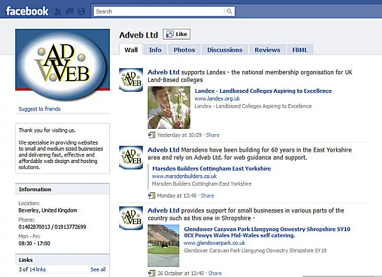Click Adveb Ltd name in Marsdens post

tap(163, 150)
